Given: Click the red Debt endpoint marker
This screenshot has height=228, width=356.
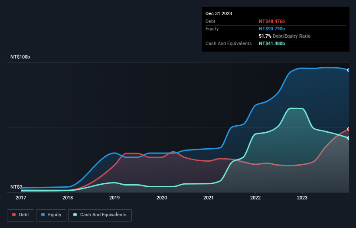Looking at the screenshot, I should pos(349,129).
